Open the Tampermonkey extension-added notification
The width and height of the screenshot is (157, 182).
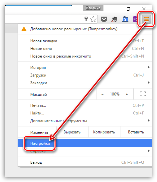pos(85,29)
